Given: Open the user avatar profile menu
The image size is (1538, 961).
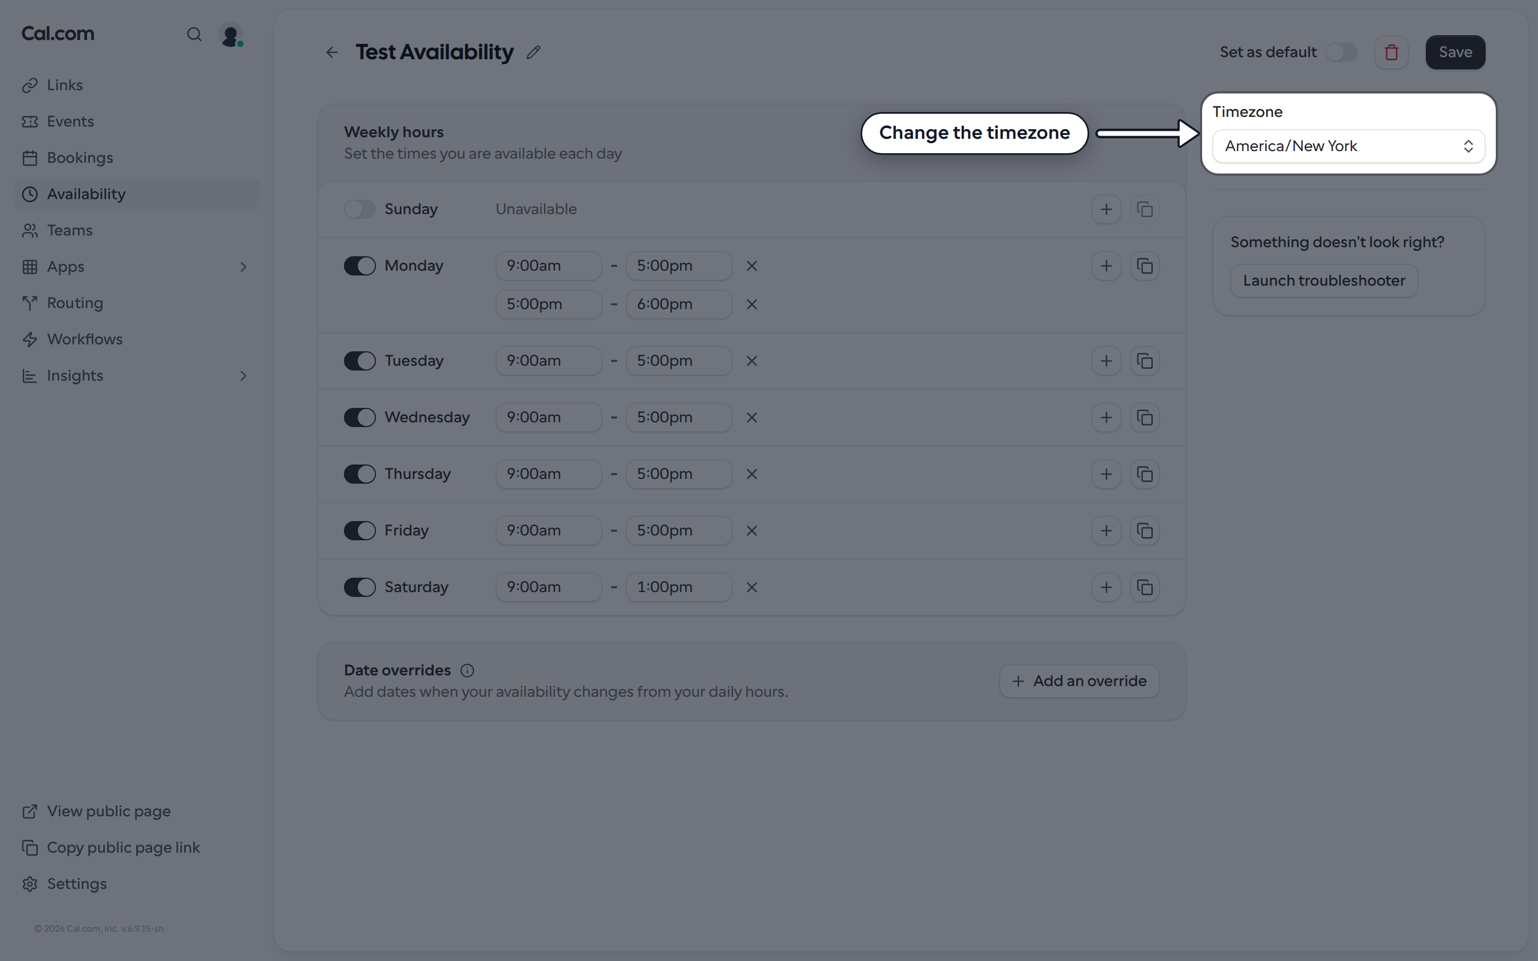Looking at the screenshot, I should click(231, 34).
